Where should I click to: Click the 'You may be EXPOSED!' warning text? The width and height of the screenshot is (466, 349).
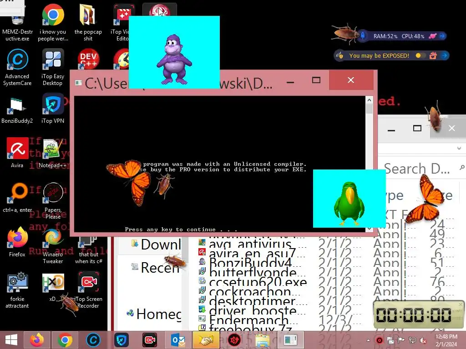379,55
